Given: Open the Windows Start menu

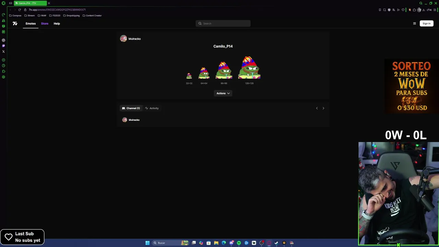Looking at the screenshot, I should 147,243.
